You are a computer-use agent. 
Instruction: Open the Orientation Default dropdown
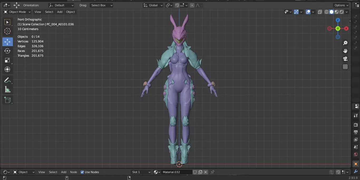tap(61, 5)
